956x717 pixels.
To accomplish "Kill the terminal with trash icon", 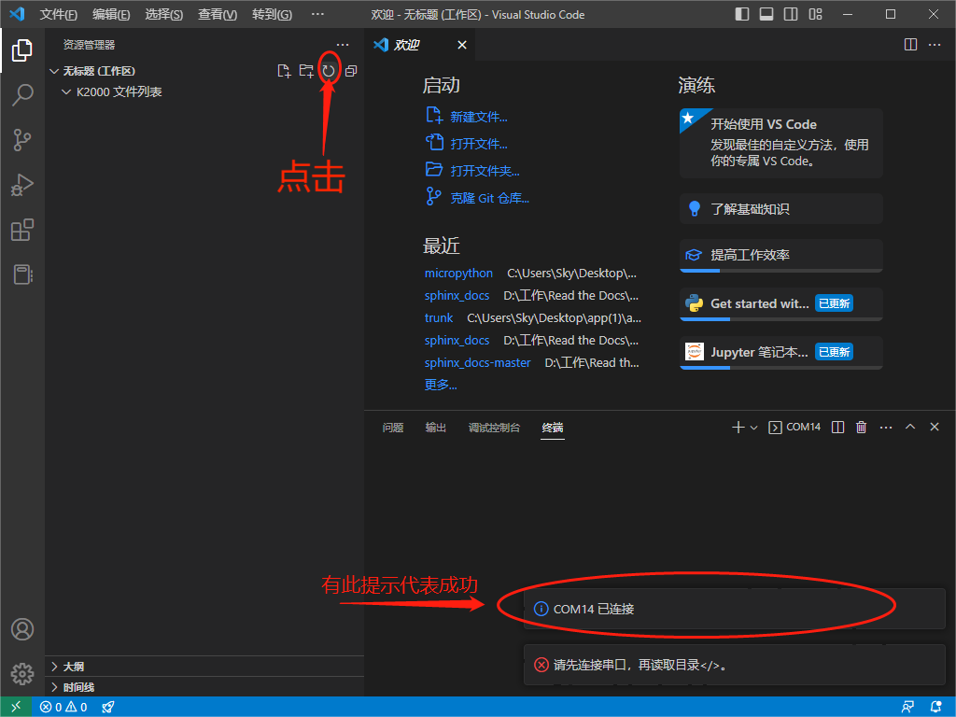I will (x=861, y=428).
